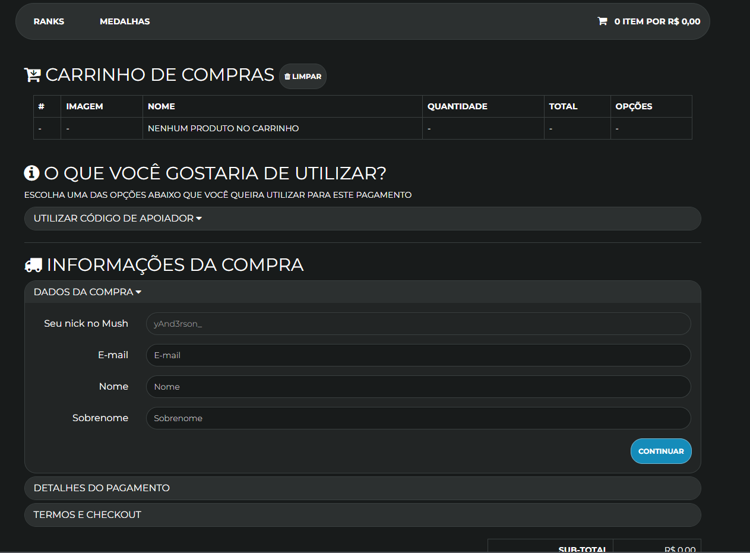Click the Opções column header

point(651,106)
